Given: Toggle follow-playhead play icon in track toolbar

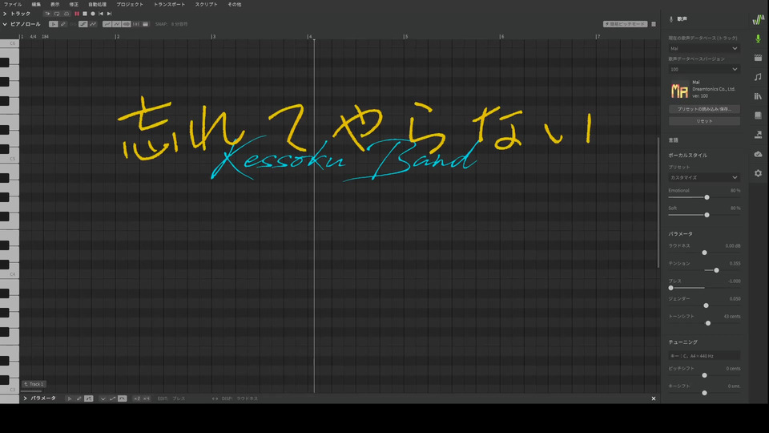Looking at the screenshot, I should click(x=47, y=14).
